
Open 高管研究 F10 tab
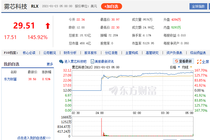[152, 53]
